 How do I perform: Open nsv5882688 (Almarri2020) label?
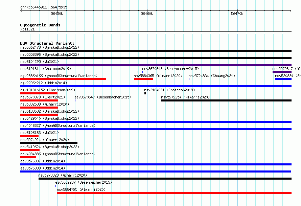click(45, 104)
